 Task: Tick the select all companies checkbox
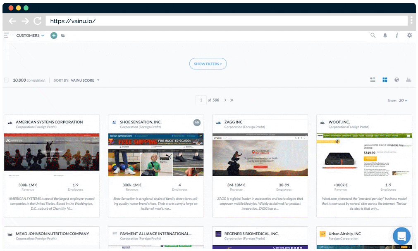(6, 80)
